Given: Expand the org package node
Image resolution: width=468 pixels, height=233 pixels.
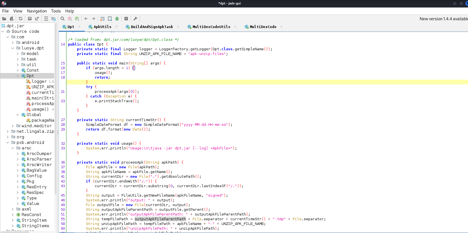Looking at the screenshot, I should 8,137.
